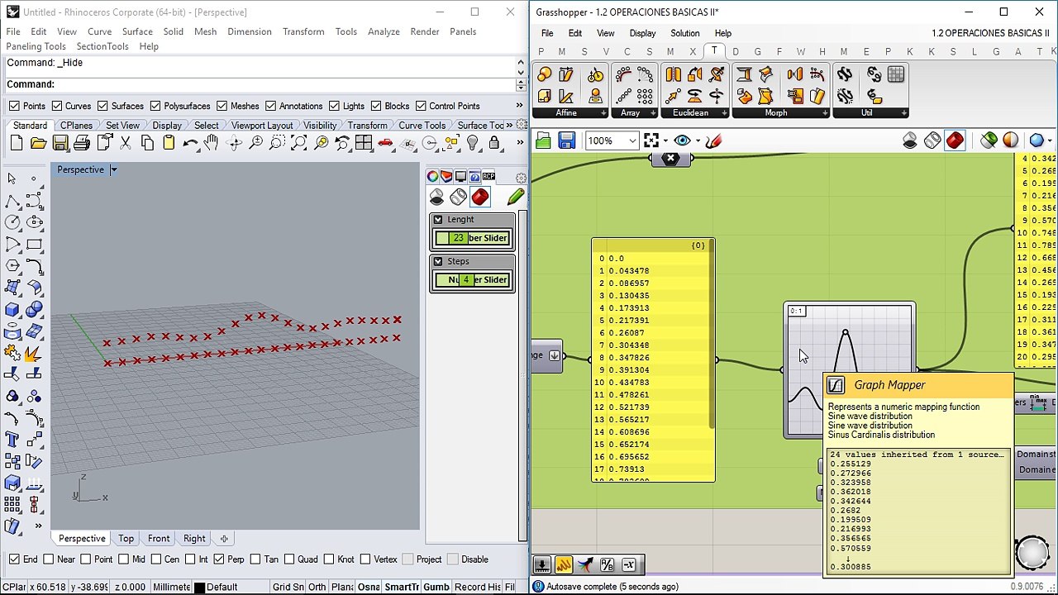This screenshot has height=595, width=1058.
Task: Click the Grasshopper sketch marker icon
Action: 713,140
